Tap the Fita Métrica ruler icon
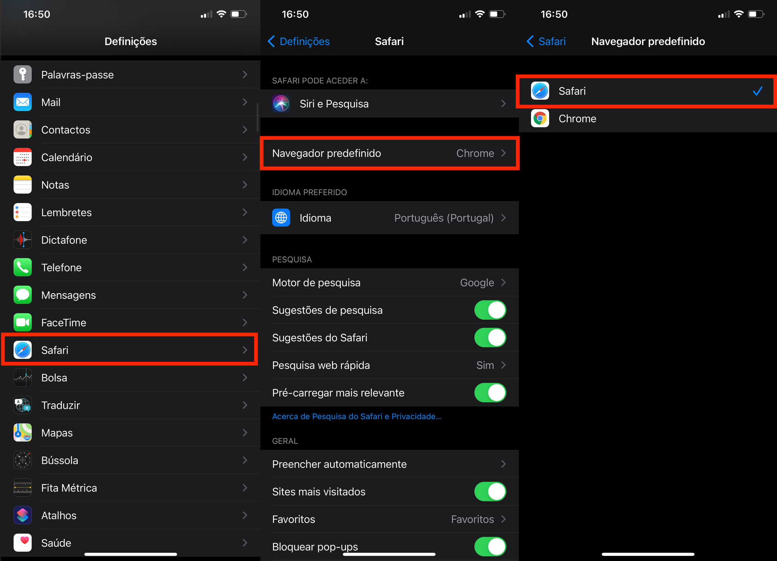777x561 pixels. click(x=23, y=488)
